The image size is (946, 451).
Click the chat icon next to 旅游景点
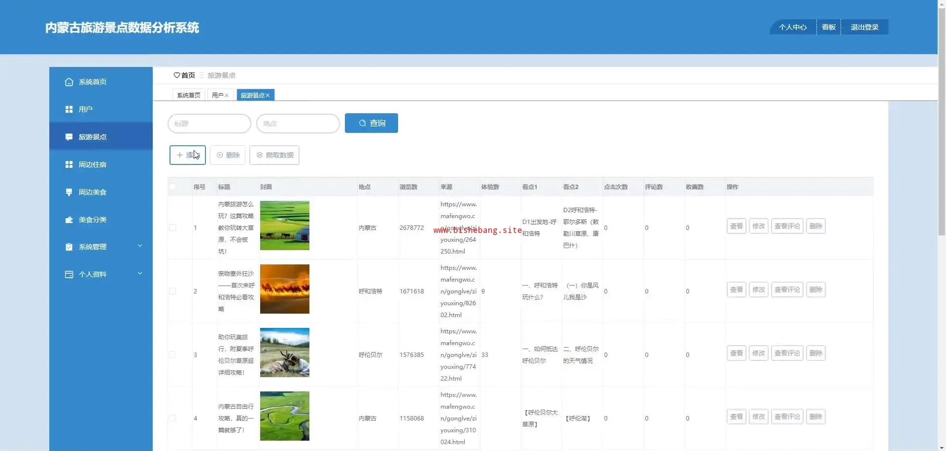click(x=69, y=137)
